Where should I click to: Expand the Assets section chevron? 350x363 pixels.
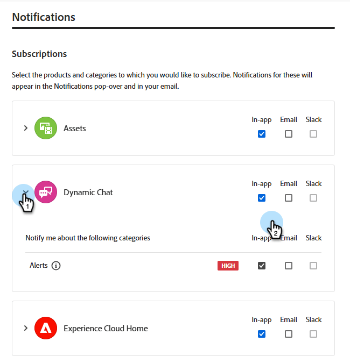(25, 129)
